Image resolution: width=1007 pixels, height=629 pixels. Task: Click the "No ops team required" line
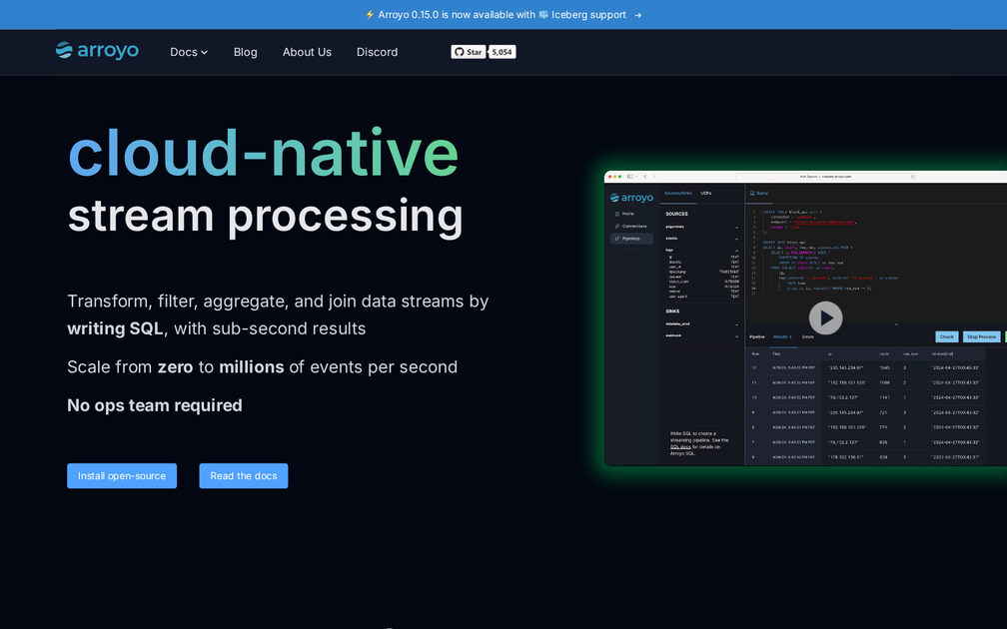155,405
